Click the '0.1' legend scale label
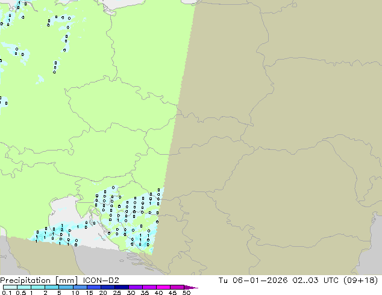This screenshot has width=382, height=295. [x=7, y=293]
